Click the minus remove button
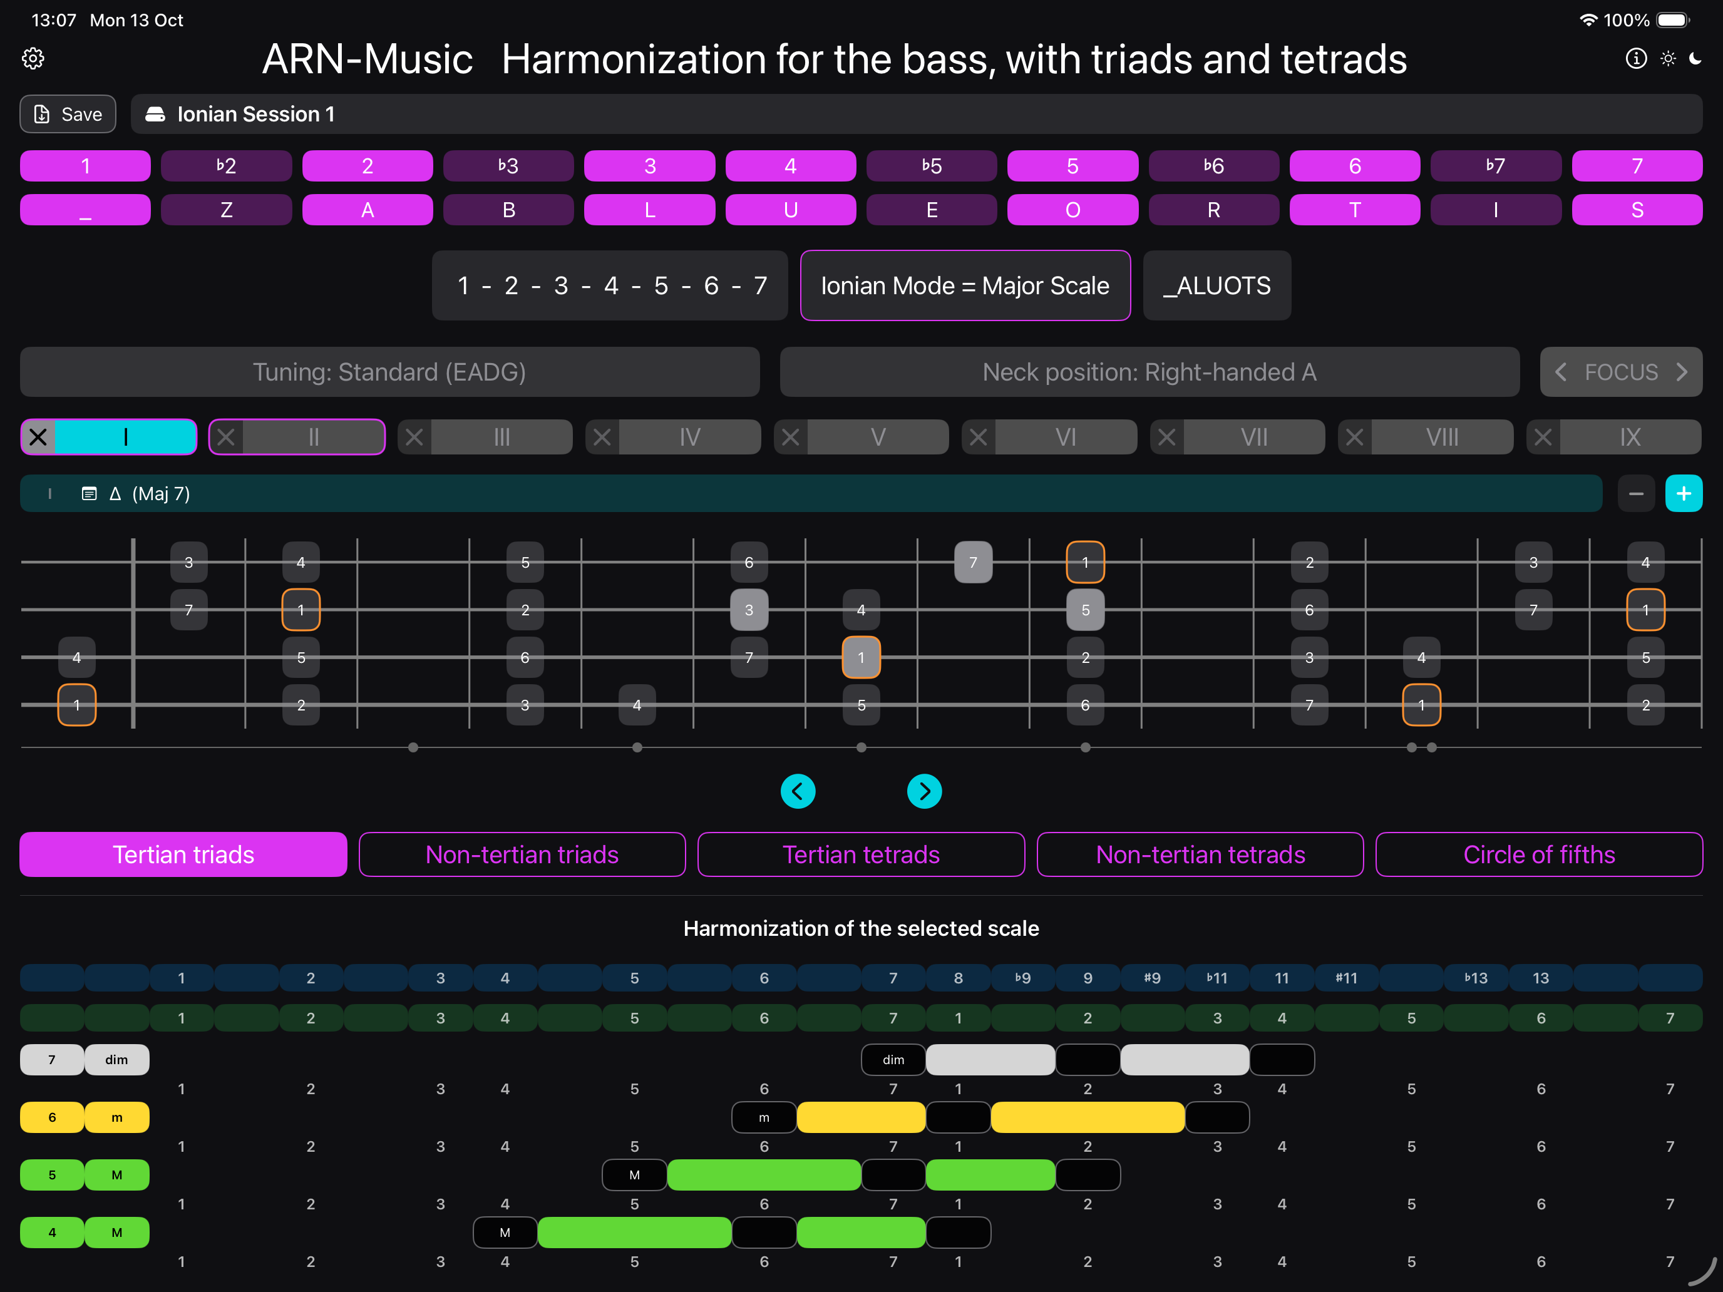 pyautogui.click(x=1636, y=494)
